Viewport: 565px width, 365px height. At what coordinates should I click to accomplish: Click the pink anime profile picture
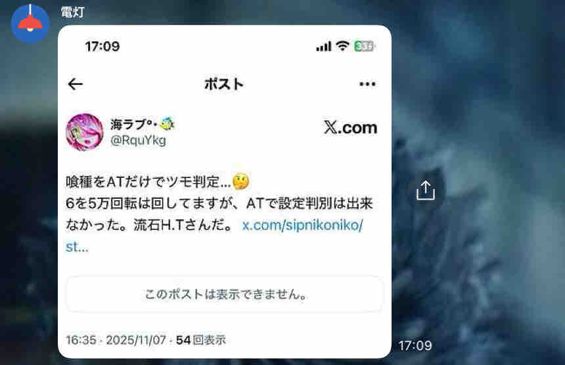[x=85, y=132]
